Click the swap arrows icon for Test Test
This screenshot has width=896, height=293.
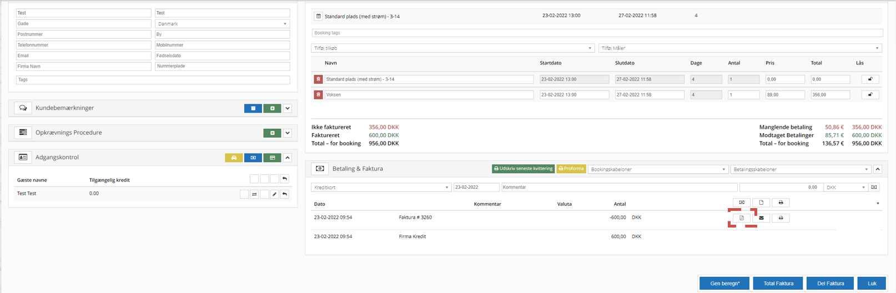pos(254,194)
